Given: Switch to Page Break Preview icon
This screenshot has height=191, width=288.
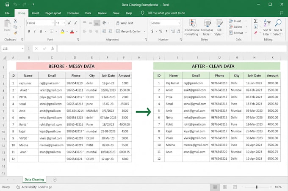Looking at the screenshot, I should 235,187.
